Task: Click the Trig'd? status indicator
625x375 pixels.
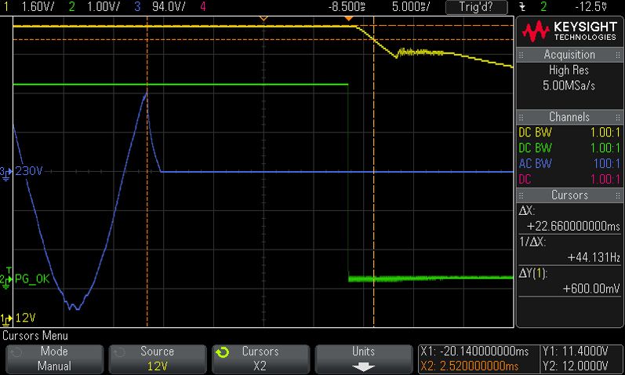Action: tap(476, 7)
